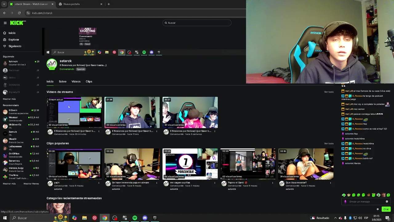Open the 35:27 stream video thumbnail

pos(190,112)
